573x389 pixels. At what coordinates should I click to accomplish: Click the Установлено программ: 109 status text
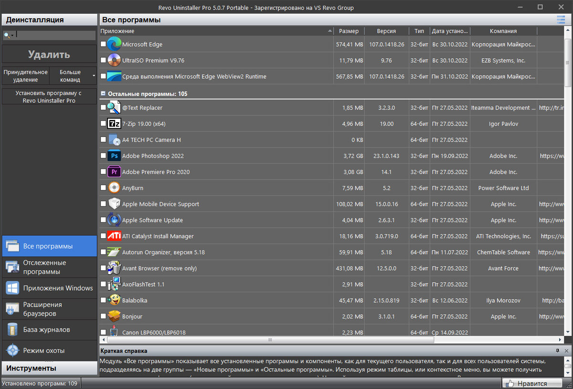click(40, 383)
